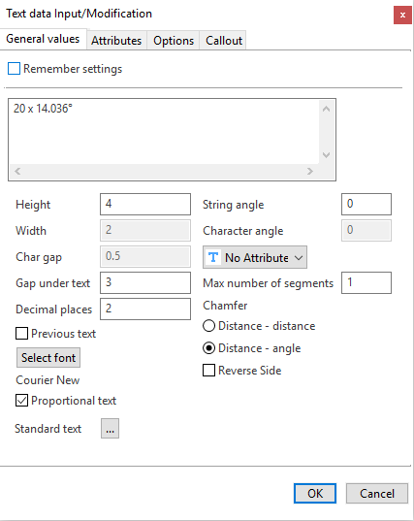Confirm with the OK button
This screenshot has width=414, height=521.
pos(315,494)
